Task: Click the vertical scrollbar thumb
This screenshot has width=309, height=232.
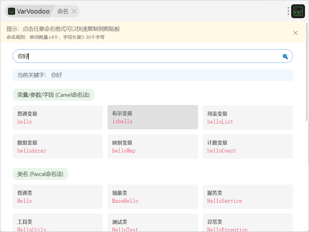Action: click(x=307, y=71)
